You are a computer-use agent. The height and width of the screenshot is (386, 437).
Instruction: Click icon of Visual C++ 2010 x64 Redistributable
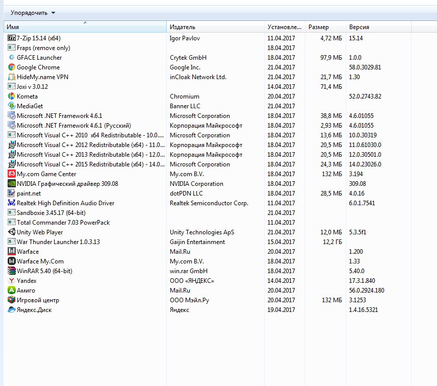coord(11,135)
